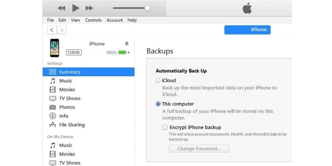Select This computer backup option

pos(158,104)
